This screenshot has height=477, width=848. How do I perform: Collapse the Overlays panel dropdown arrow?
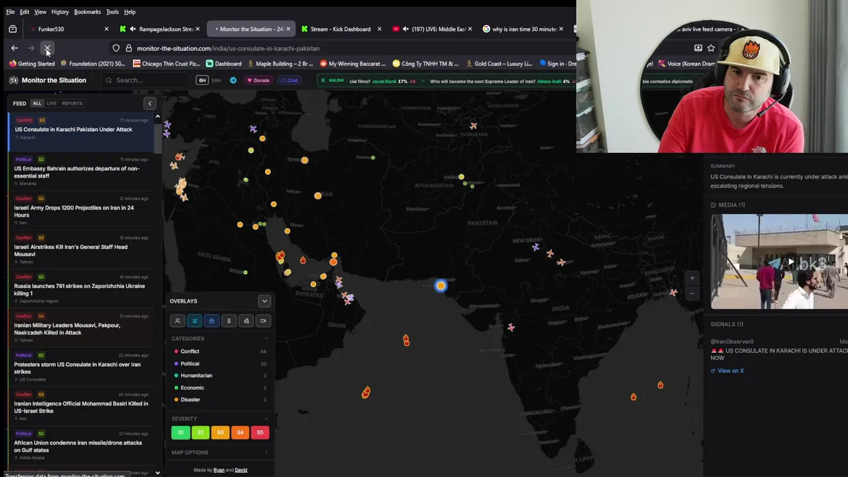264,301
